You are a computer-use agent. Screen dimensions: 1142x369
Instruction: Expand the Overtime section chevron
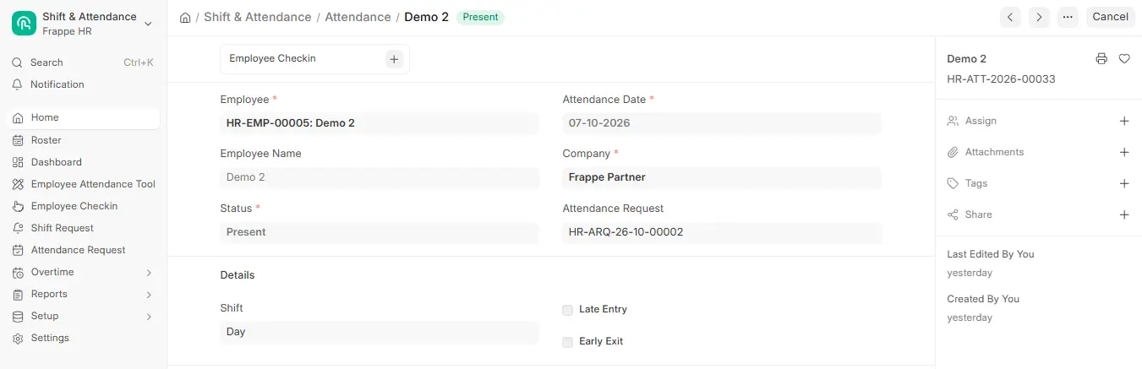(x=149, y=273)
